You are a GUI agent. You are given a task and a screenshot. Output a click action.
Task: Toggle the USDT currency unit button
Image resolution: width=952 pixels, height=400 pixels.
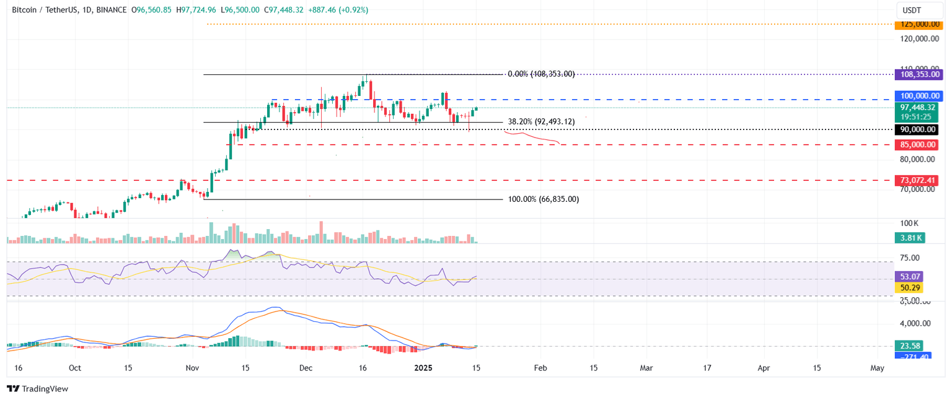pyautogui.click(x=919, y=11)
